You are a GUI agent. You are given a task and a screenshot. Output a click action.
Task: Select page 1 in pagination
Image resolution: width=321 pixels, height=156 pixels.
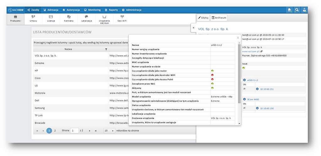(49, 131)
